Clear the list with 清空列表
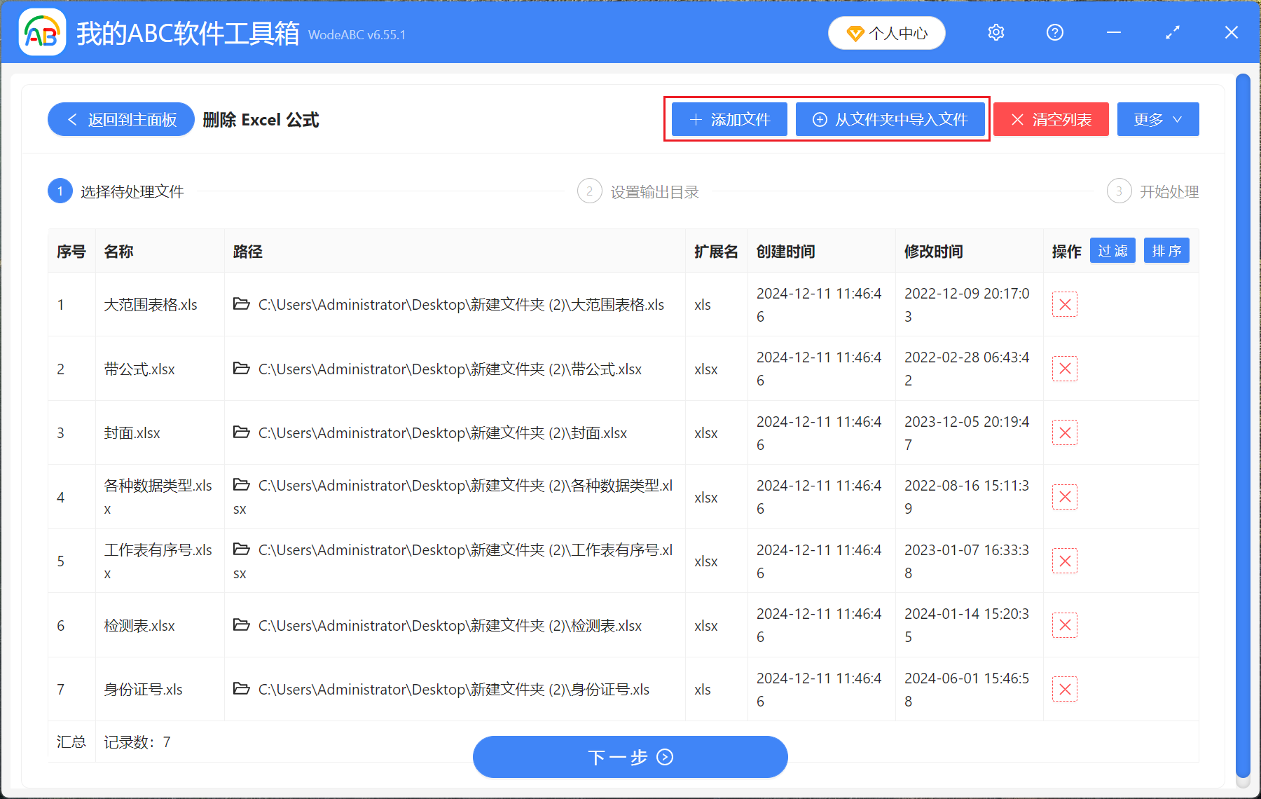Screen dimensions: 1261x799 click(x=1050, y=119)
